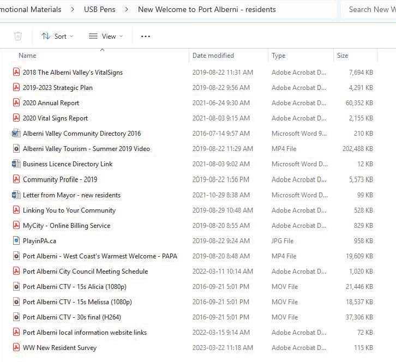Open the View dropdown menu

coord(106,36)
